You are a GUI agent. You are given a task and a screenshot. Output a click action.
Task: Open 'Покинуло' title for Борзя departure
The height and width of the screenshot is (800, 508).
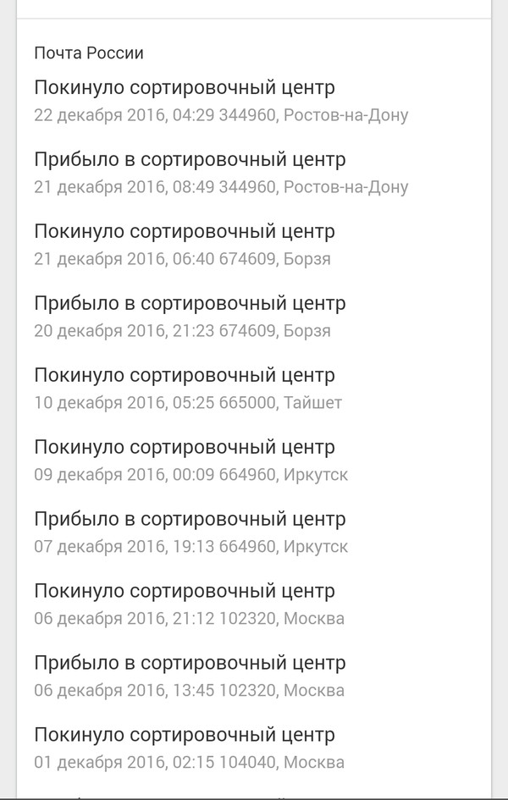pyautogui.click(x=185, y=231)
